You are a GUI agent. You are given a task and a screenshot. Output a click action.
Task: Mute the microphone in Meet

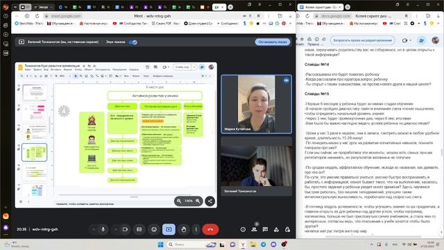coord(103,229)
